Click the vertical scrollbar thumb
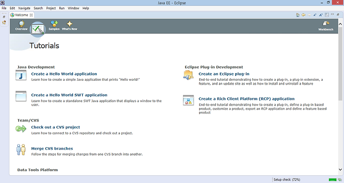Viewport: 344px width, 183px height. (x=340, y=64)
